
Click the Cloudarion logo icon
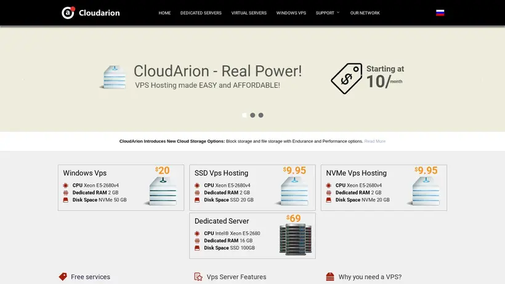tap(68, 12)
